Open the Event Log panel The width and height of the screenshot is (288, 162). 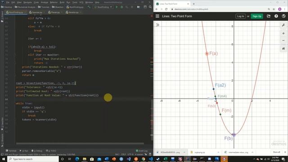(x=142, y=151)
